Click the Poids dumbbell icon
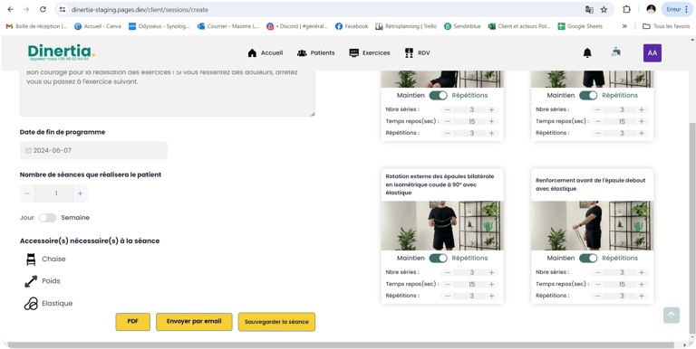This screenshot has height=349, width=696. click(31, 281)
